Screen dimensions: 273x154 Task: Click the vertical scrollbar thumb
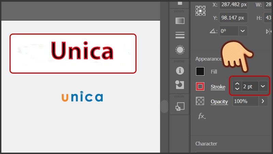pos(164,106)
